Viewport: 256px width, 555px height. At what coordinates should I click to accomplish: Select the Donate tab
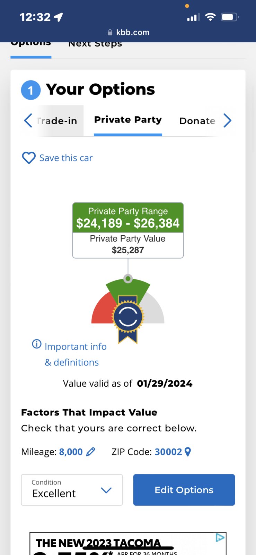(197, 121)
